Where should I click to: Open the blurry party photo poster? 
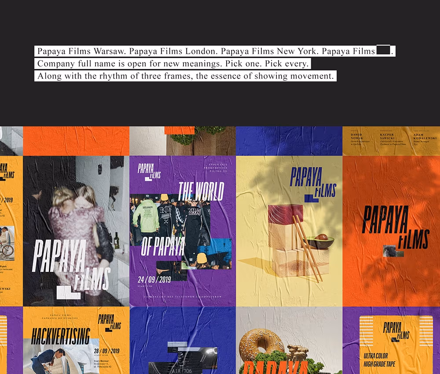[x=76, y=231]
